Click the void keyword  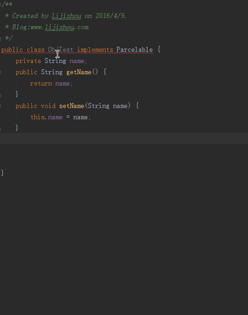[x=48, y=106]
